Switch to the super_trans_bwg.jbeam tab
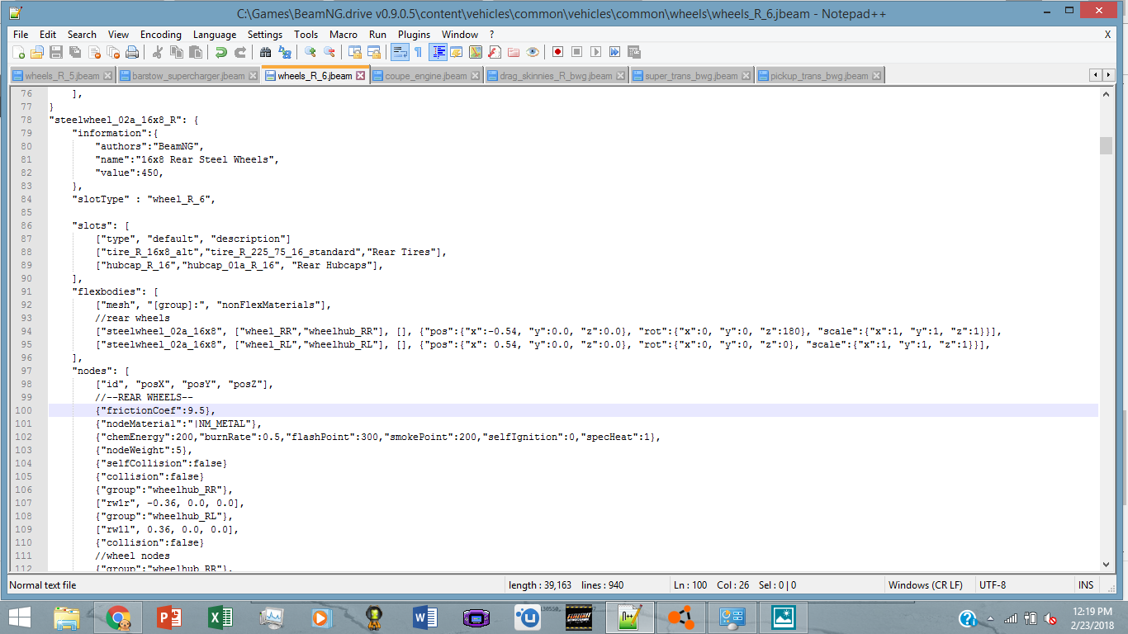Image resolution: width=1128 pixels, height=634 pixels. [691, 76]
